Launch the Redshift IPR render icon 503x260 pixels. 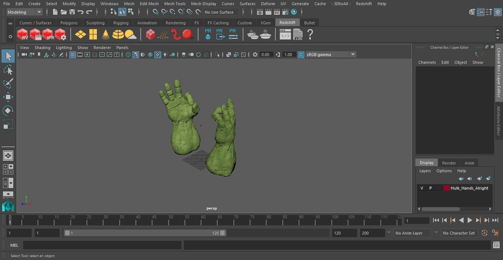(x=48, y=35)
